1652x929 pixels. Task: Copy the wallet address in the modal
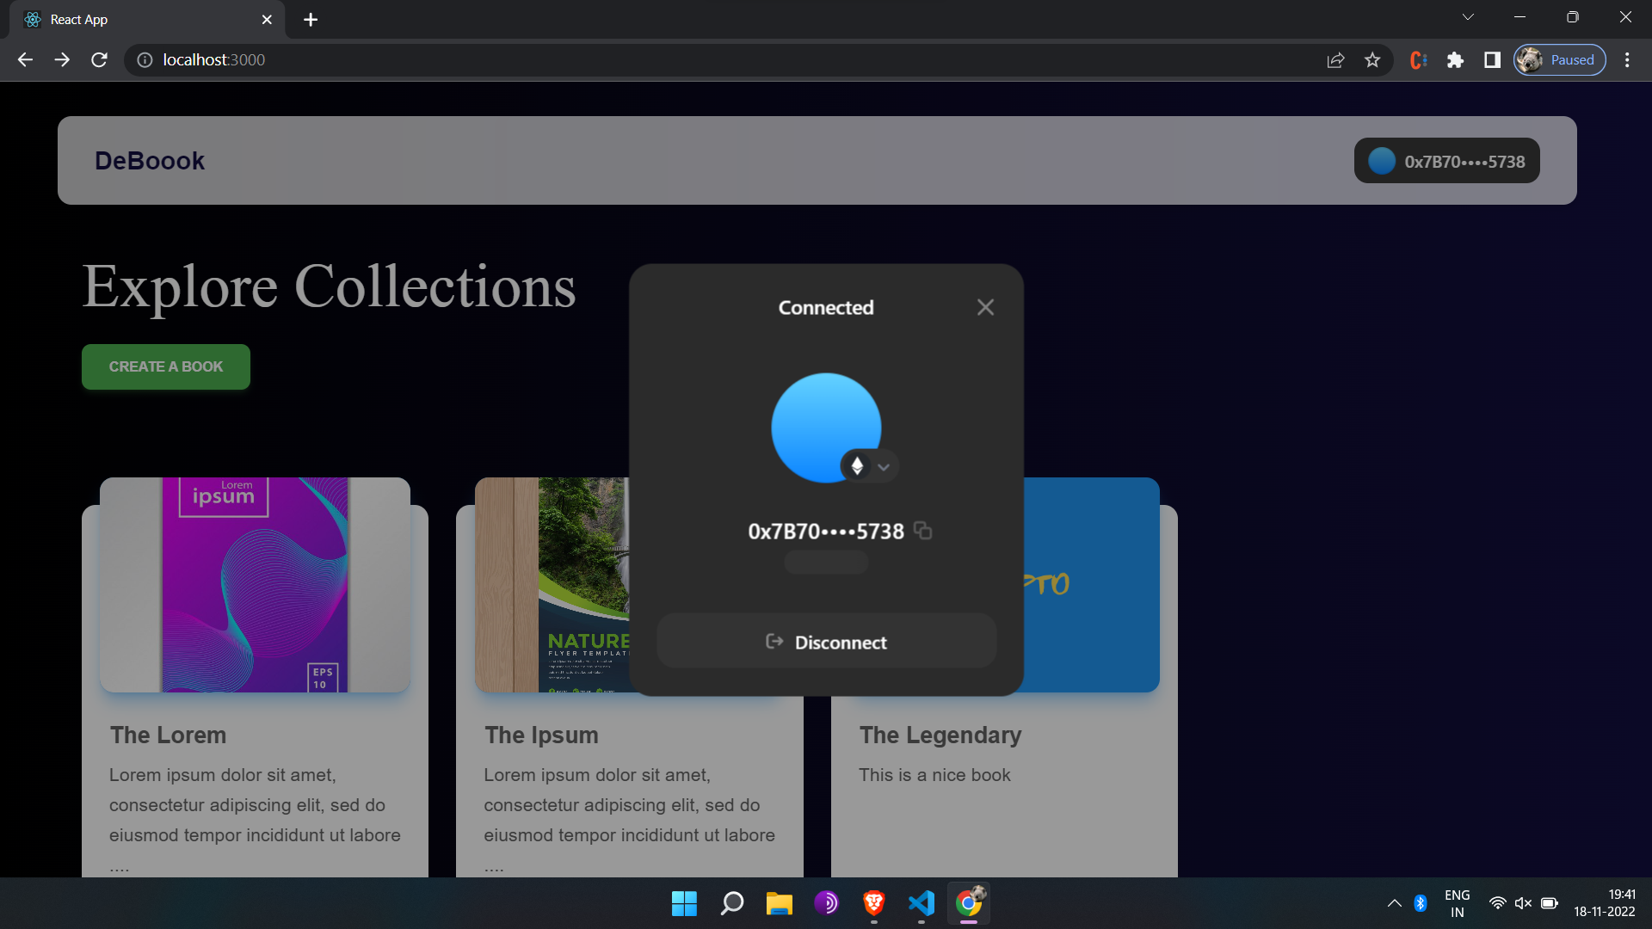[922, 531]
